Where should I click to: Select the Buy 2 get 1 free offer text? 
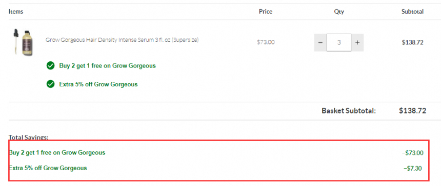pyautogui.click(x=108, y=66)
